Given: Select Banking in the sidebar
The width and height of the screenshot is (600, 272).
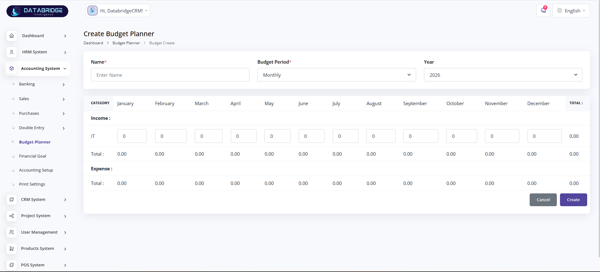Looking at the screenshot, I should coord(27,84).
